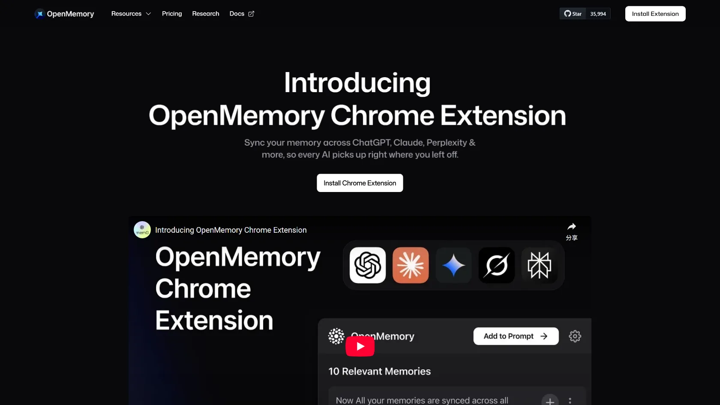Image resolution: width=720 pixels, height=405 pixels.
Task: Click the Add to Prompt button
Action: coord(516,336)
